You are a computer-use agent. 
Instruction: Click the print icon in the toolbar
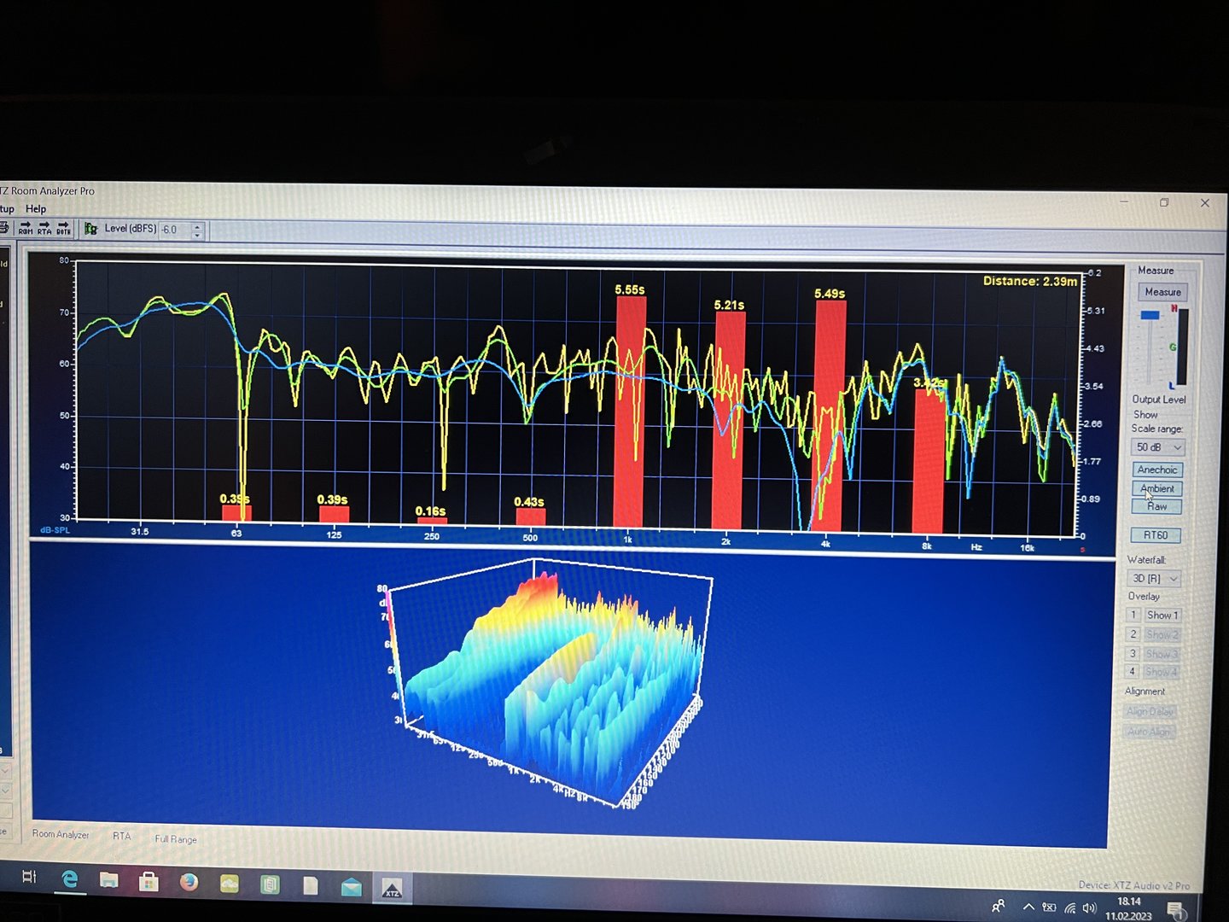tap(4, 228)
